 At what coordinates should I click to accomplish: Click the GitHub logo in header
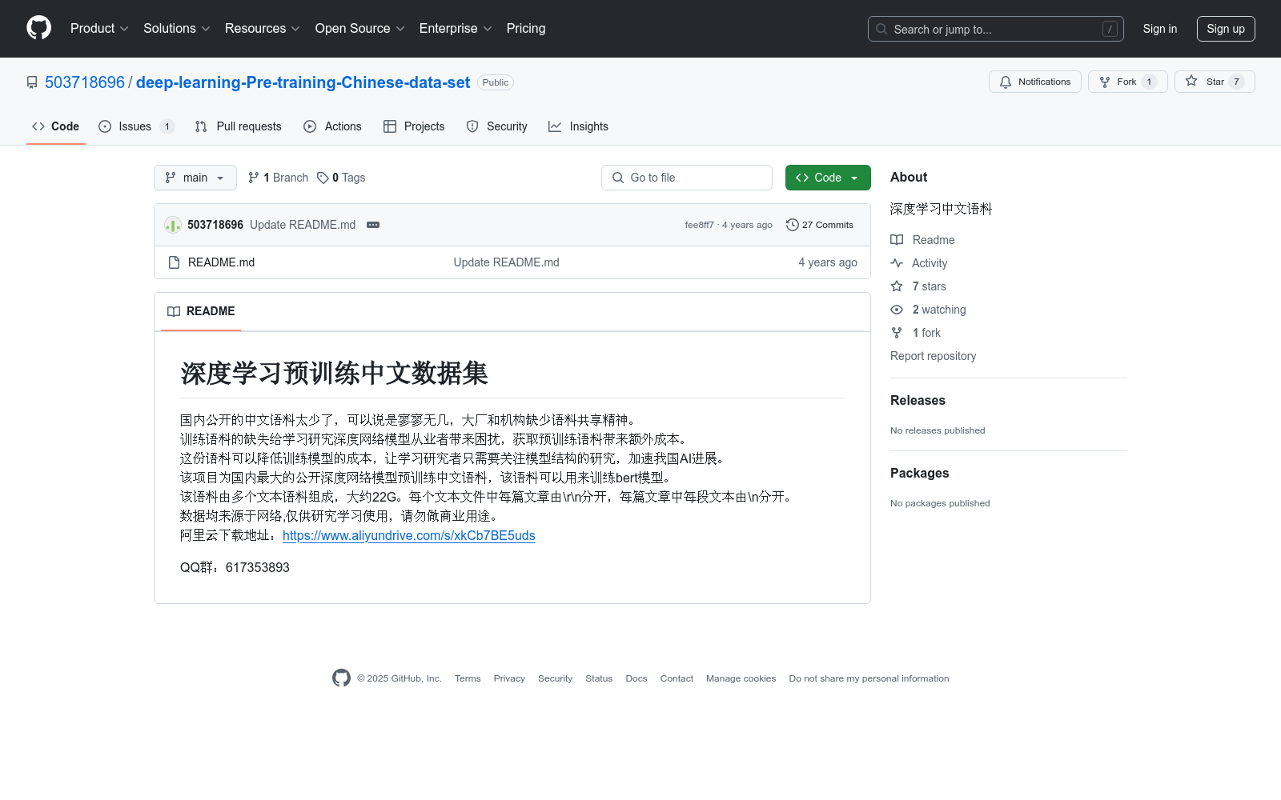pos(38,28)
